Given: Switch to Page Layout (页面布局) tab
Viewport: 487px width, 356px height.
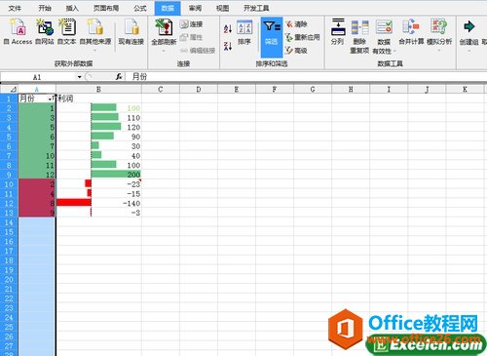Looking at the screenshot, I should click(106, 8).
